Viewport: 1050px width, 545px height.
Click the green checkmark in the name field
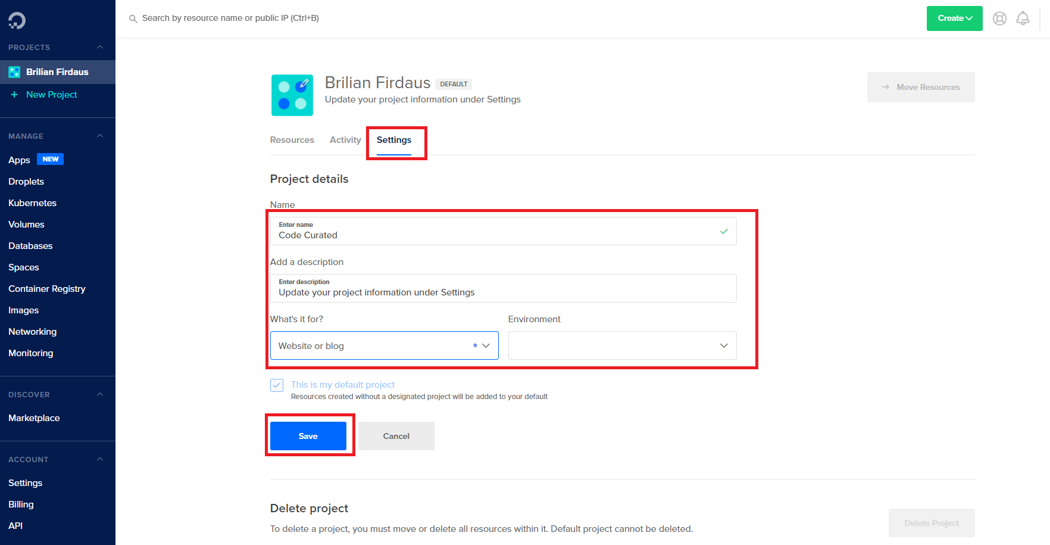click(724, 231)
